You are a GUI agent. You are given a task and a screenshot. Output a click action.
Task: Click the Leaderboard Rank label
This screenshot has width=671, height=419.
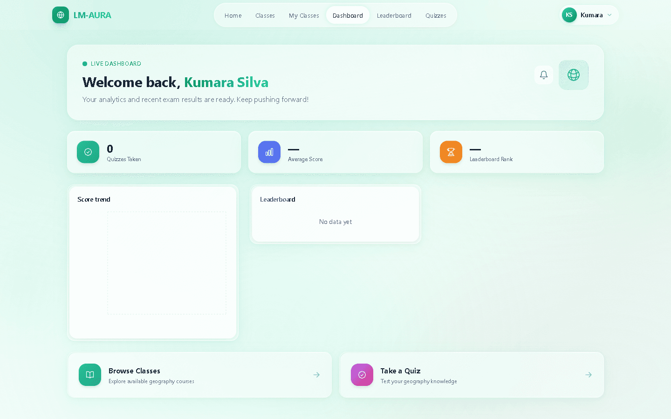tap(491, 159)
